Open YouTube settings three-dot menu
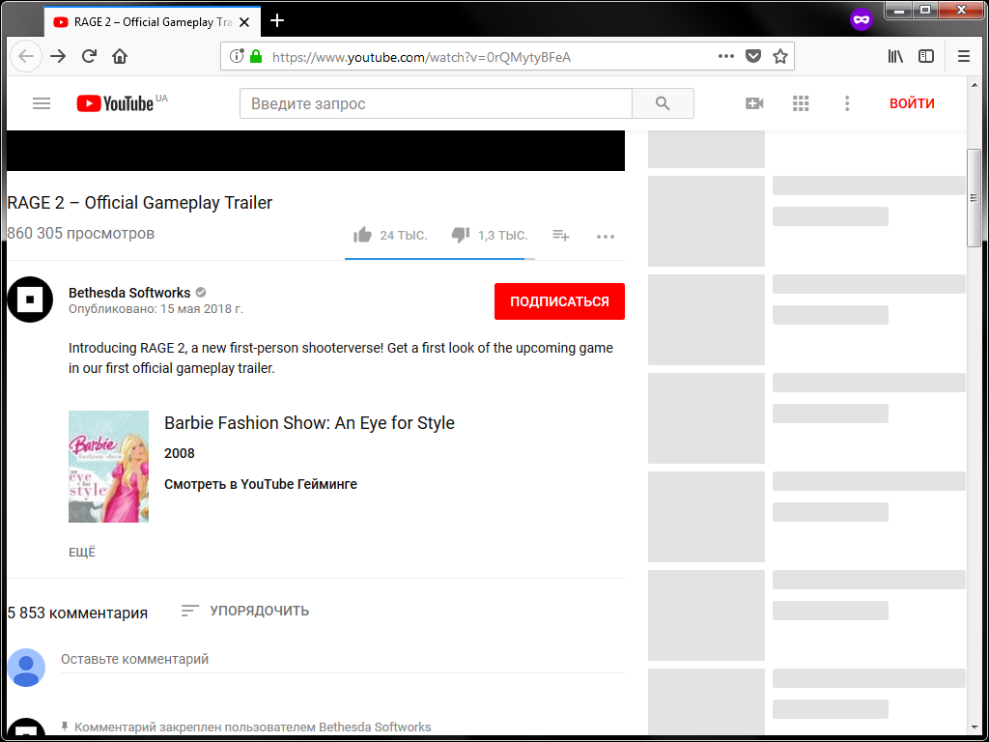The width and height of the screenshot is (989, 742). 847,103
